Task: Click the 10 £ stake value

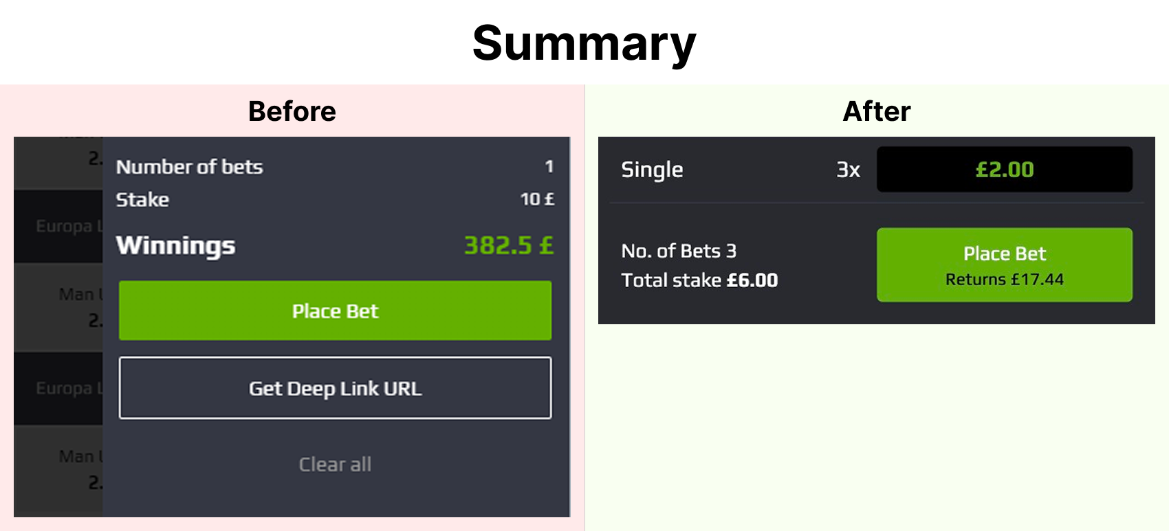Action: [537, 199]
